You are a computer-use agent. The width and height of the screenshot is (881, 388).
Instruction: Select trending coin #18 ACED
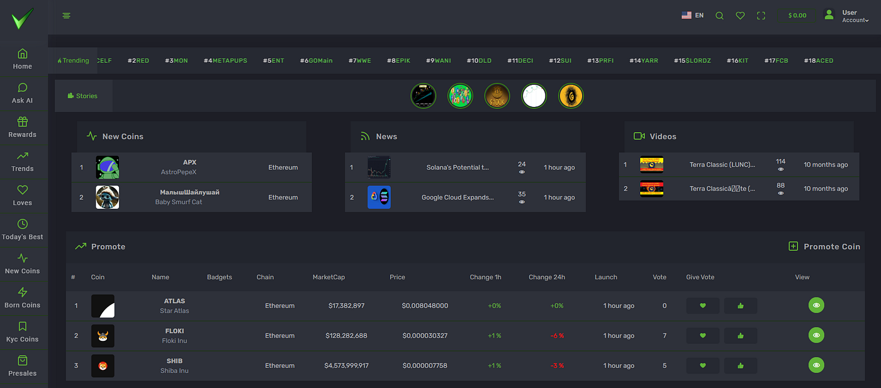[x=819, y=60]
